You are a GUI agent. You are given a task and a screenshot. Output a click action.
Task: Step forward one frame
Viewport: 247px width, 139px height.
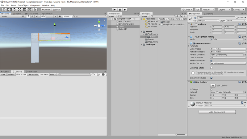[125, 10]
